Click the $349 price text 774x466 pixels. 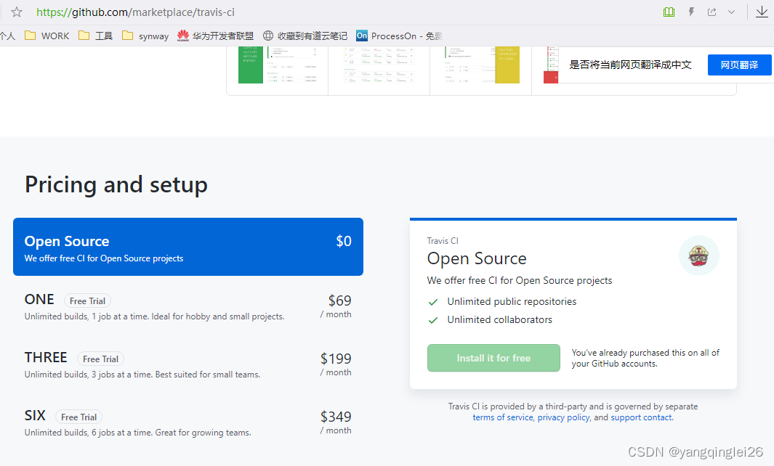(x=336, y=417)
